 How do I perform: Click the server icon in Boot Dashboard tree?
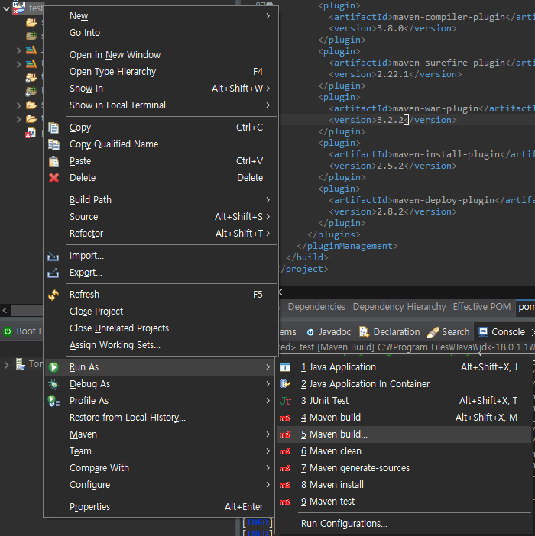(21, 364)
